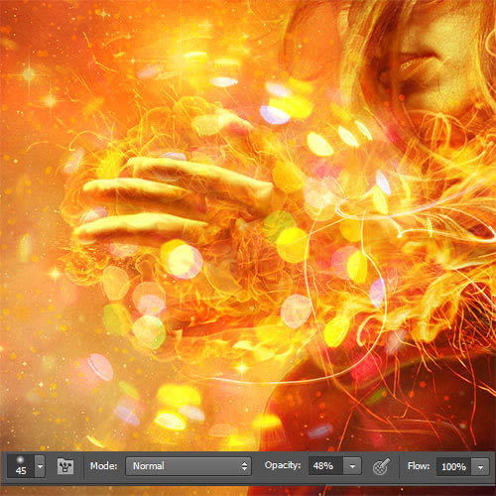Open the Mode dropdown set to Normal
The image size is (496, 496).
pyautogui.click(x=188, y=466)
